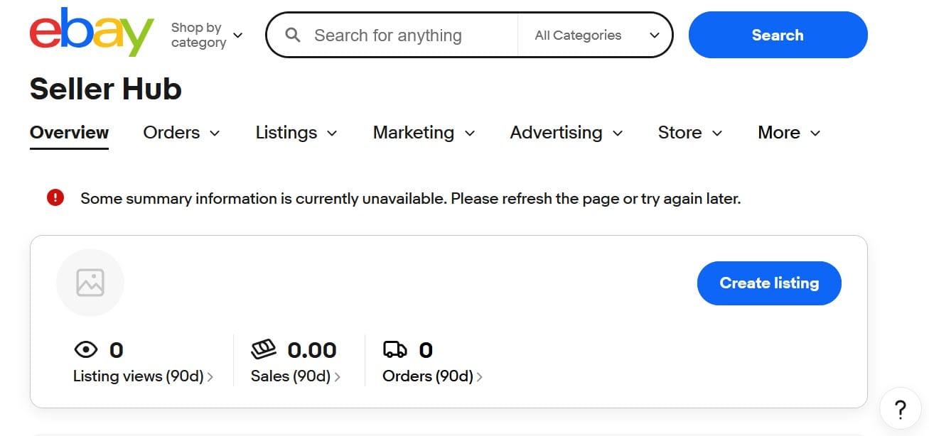Open the Advertising menu
Image resolution: width=929 pixels, height=436 pixels.
point(566,133)
